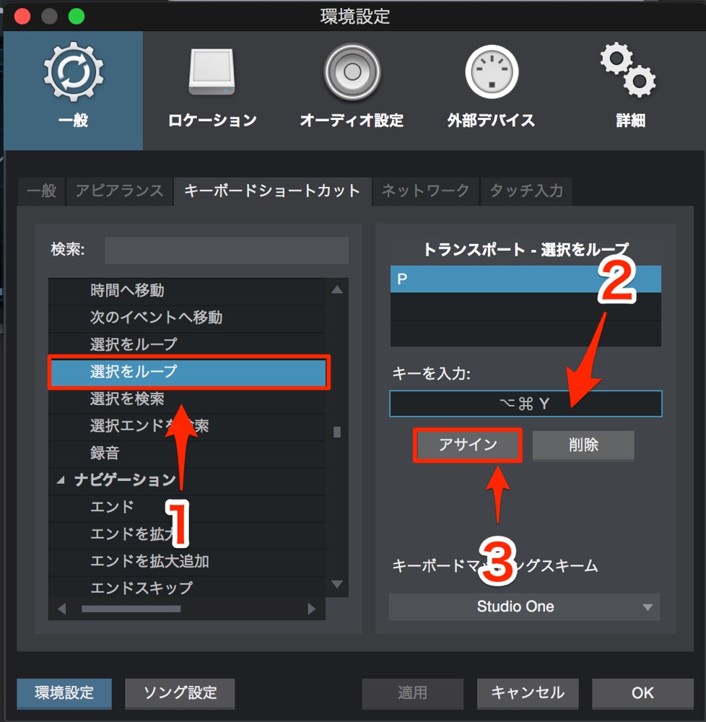Select the 録音 command row

pyautogui.click(x=187, y=453)
